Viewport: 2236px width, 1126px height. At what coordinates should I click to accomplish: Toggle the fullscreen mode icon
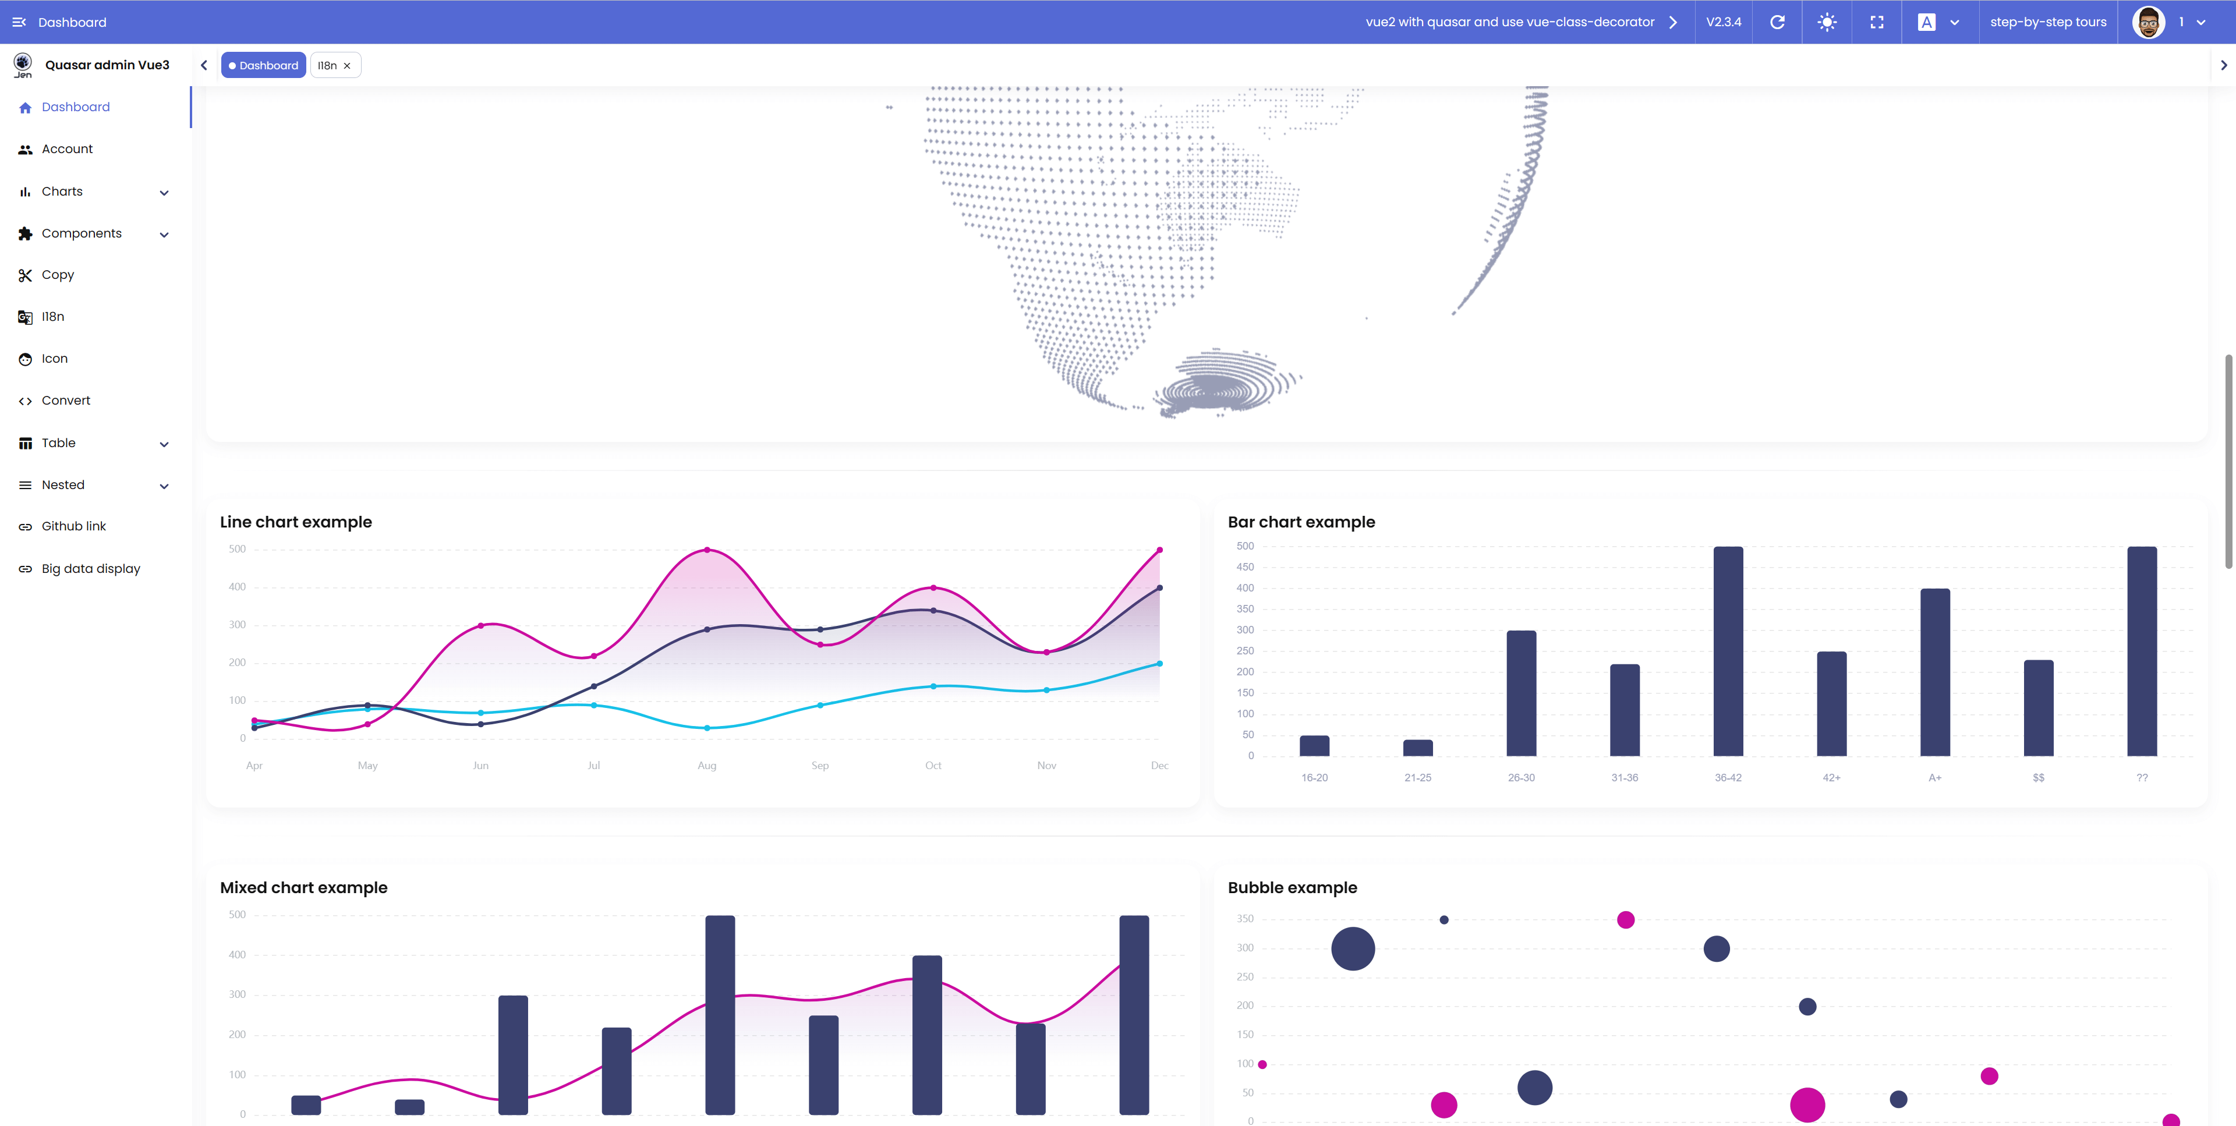pos(1877,22)
